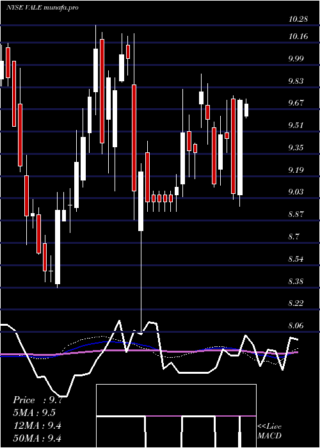Select the 9.51 price axis label

[x=296, y=125]
